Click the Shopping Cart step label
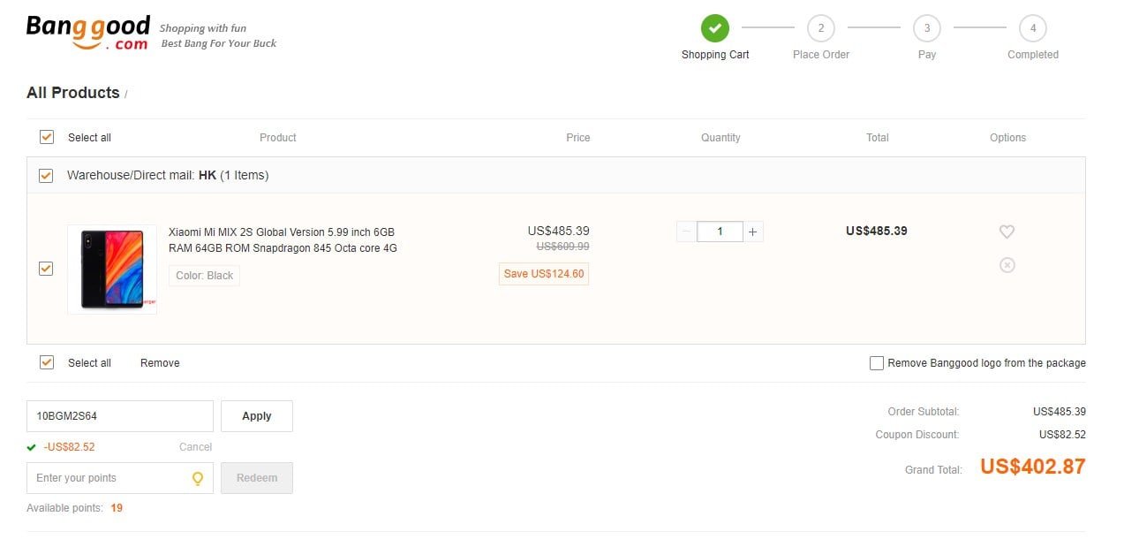Screen dimensions: 1124x547 (x=715, y=55)
